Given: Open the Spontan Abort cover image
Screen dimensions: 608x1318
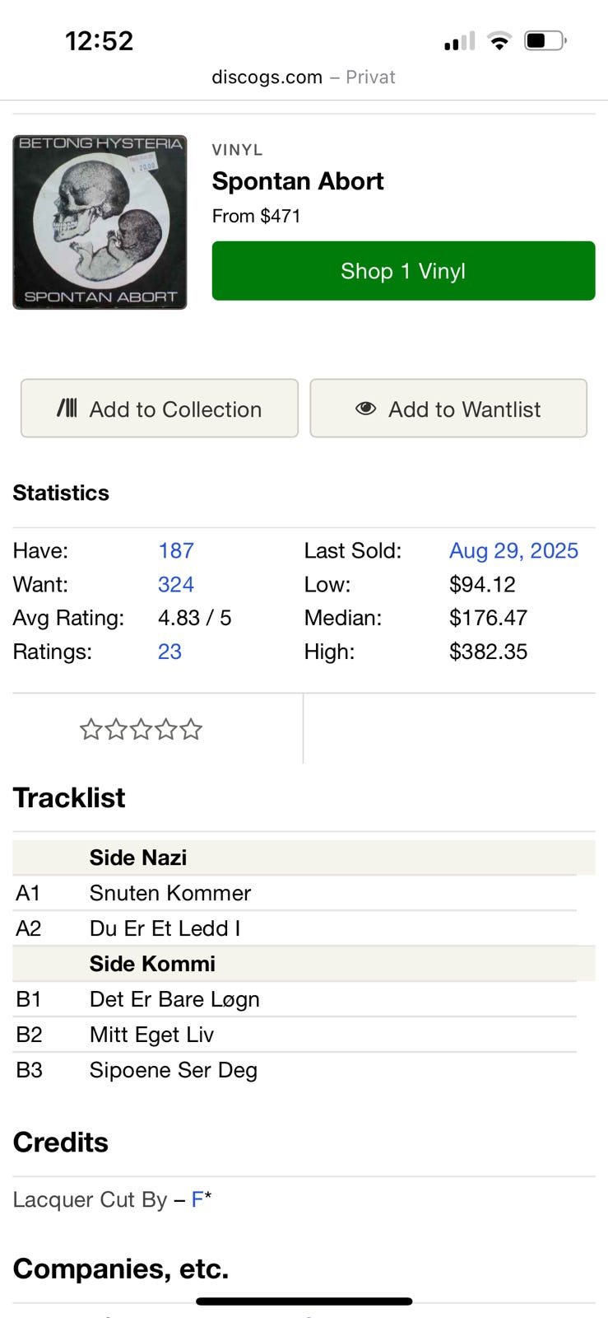Looking at the screenshot, I should tap(100, 222).
